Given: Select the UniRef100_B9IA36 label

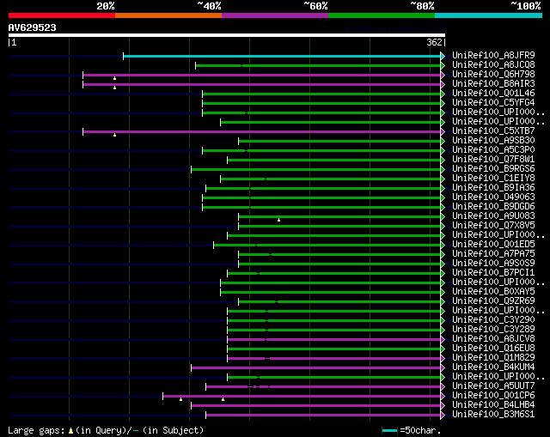Looking at the screenshot, I should coord(493,188).
